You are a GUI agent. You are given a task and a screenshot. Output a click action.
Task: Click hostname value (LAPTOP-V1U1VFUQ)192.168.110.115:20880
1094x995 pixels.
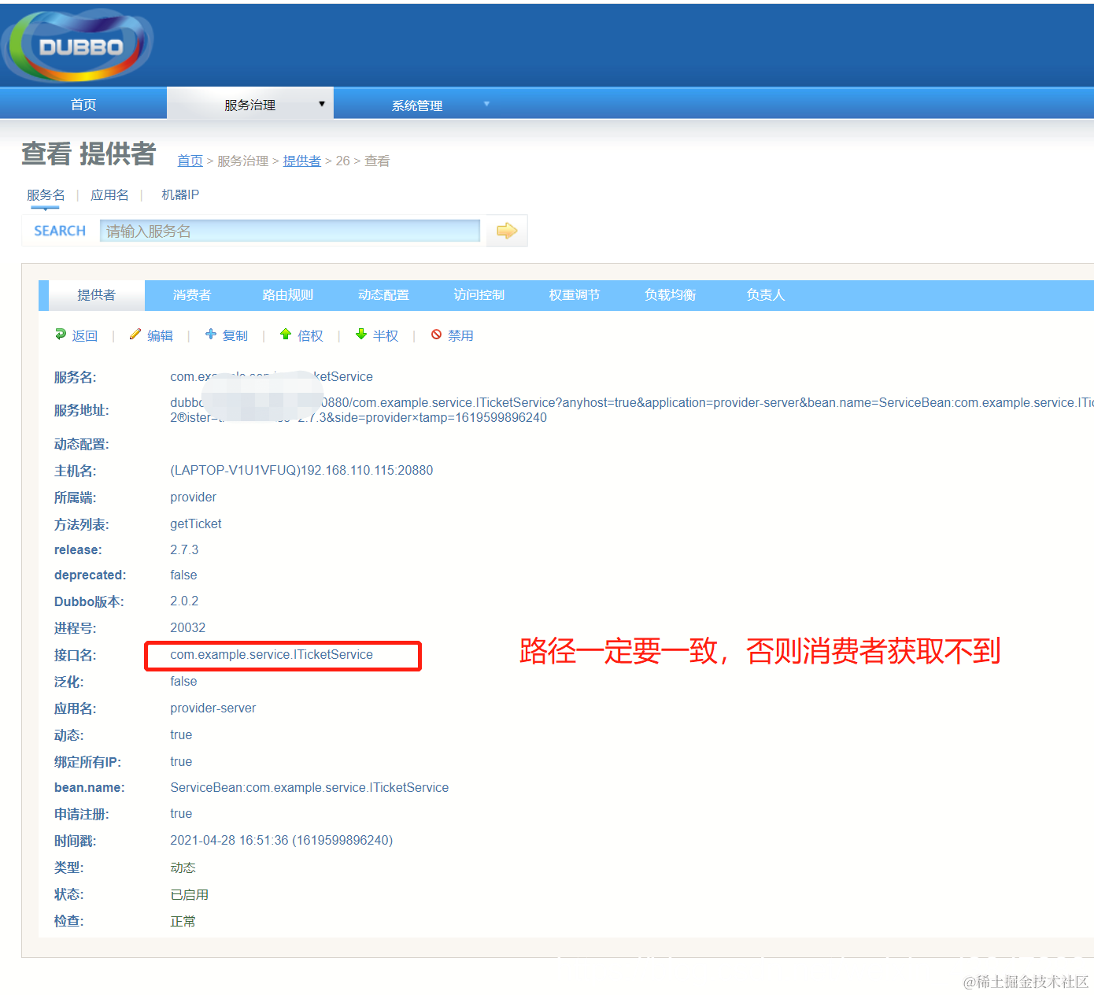click(x=301, y=470)
